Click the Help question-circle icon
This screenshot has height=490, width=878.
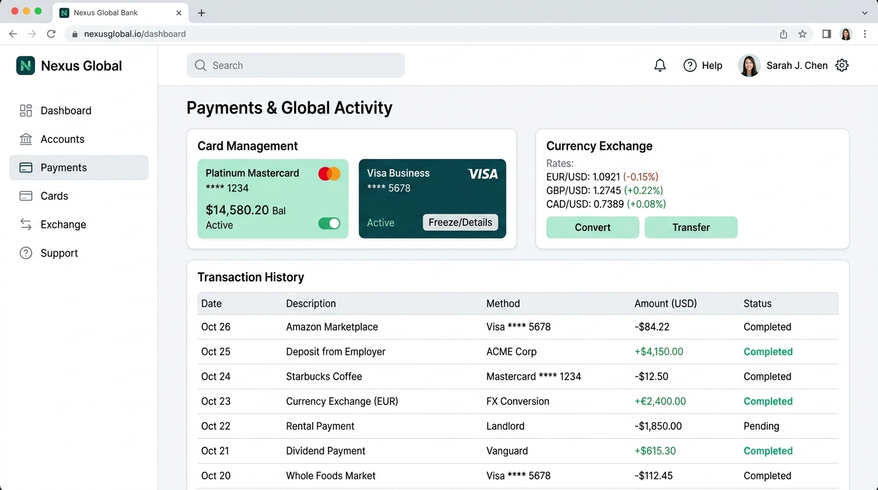click(x=690, y=65)
